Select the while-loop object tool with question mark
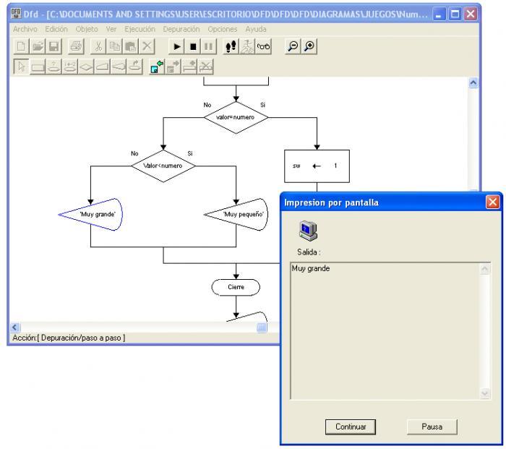Image resolution: width=506 pixels, height=449 pixels. point(54,67)
